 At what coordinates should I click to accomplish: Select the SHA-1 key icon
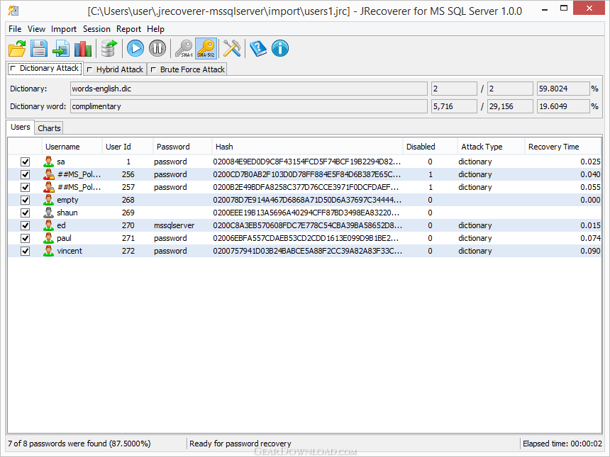tap(184, 49)
